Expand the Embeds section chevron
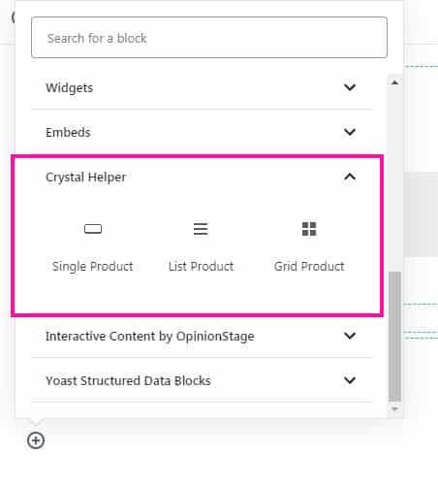The height and width of the screenshot is (487, 438). pyautogui.click(x=350, y=132)
